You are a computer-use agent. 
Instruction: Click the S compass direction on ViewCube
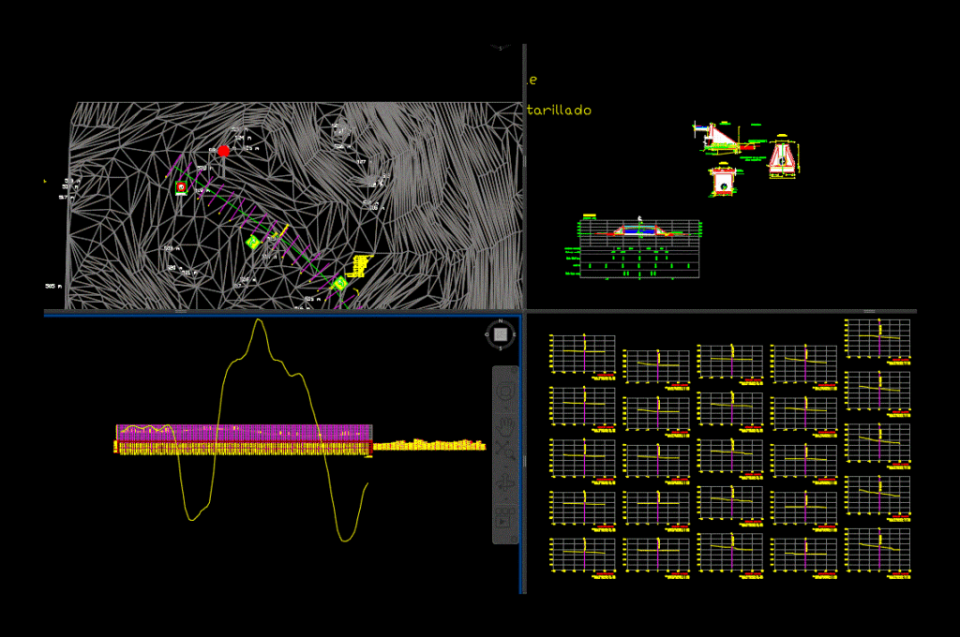tap(501, 348)
